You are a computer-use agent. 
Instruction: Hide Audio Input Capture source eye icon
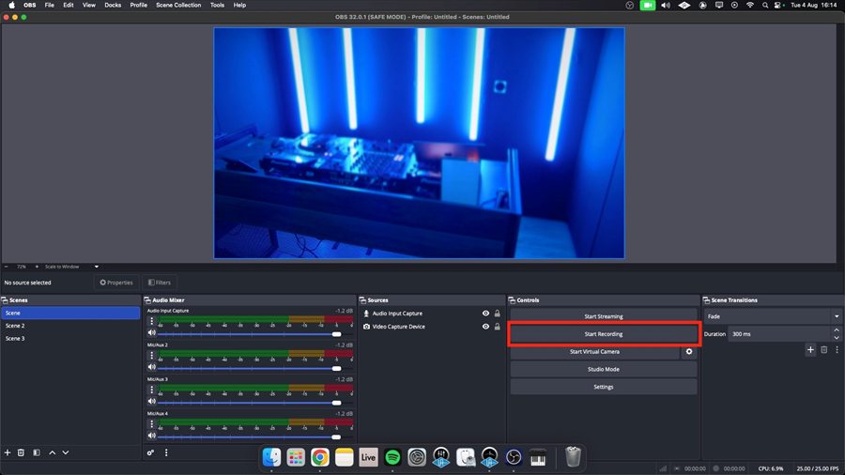tap(485, 314)
